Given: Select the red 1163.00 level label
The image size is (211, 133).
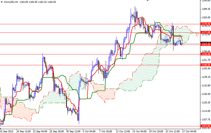Looking at the screenshot, I should 206,45.
